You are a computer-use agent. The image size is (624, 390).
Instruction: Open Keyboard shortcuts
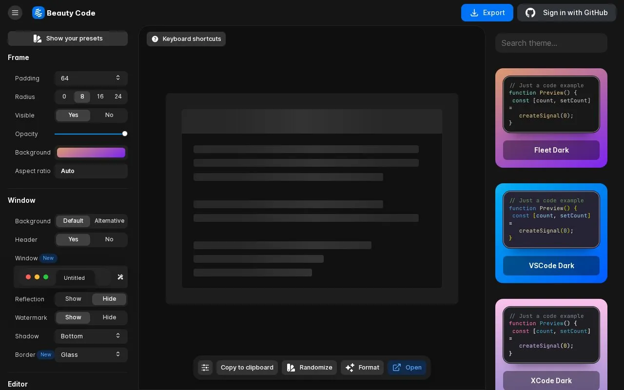click(186, 39)
